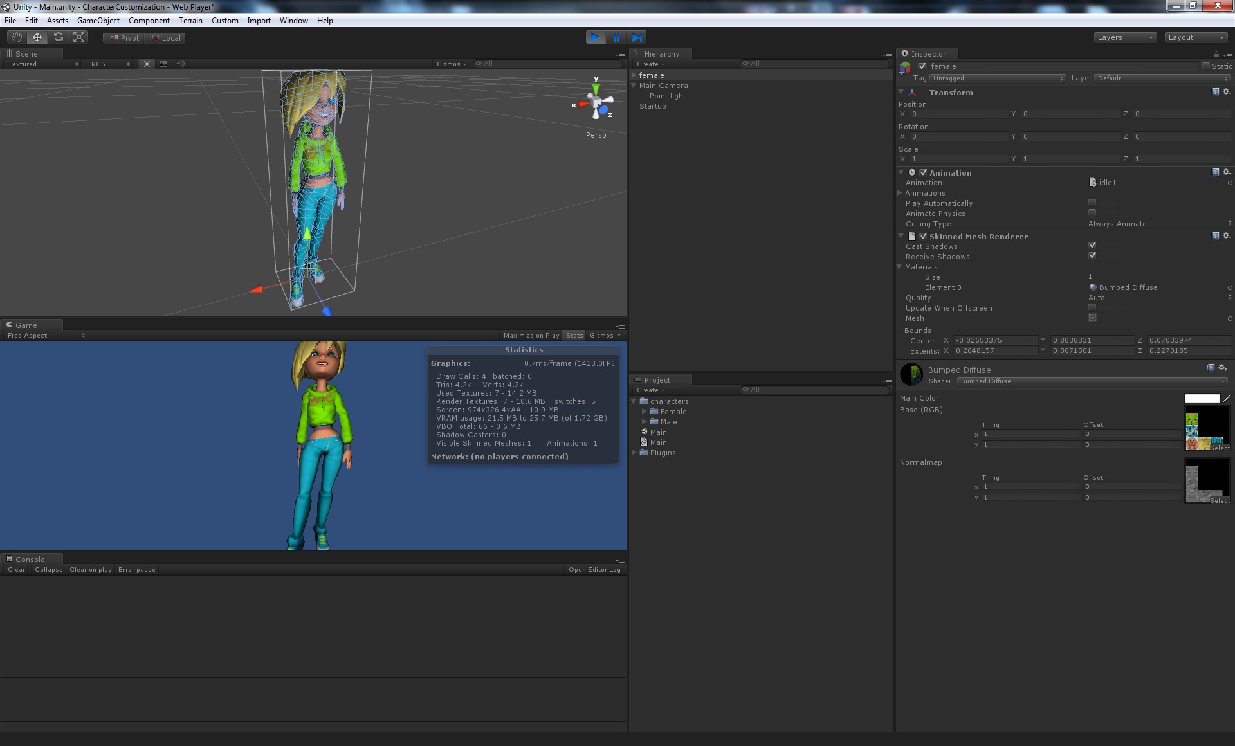The image size is (1235, 746).
Task: Open the Layers dropdown
Action: click(x=1124, y=37)
